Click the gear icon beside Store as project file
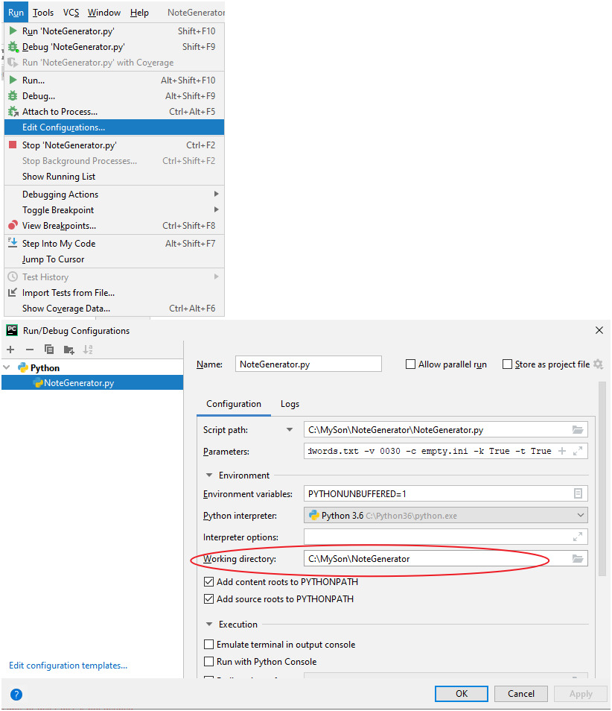 (599, 364)
